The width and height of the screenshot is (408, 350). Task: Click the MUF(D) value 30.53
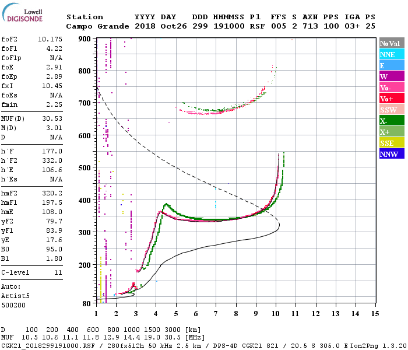click(52, 118)
